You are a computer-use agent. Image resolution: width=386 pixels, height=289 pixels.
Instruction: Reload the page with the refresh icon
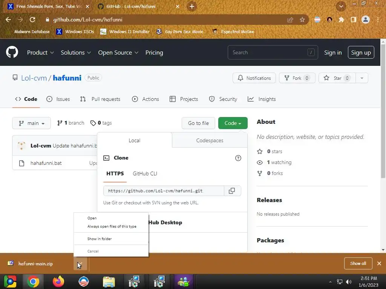pyautogui.click(x=32, y=20)
